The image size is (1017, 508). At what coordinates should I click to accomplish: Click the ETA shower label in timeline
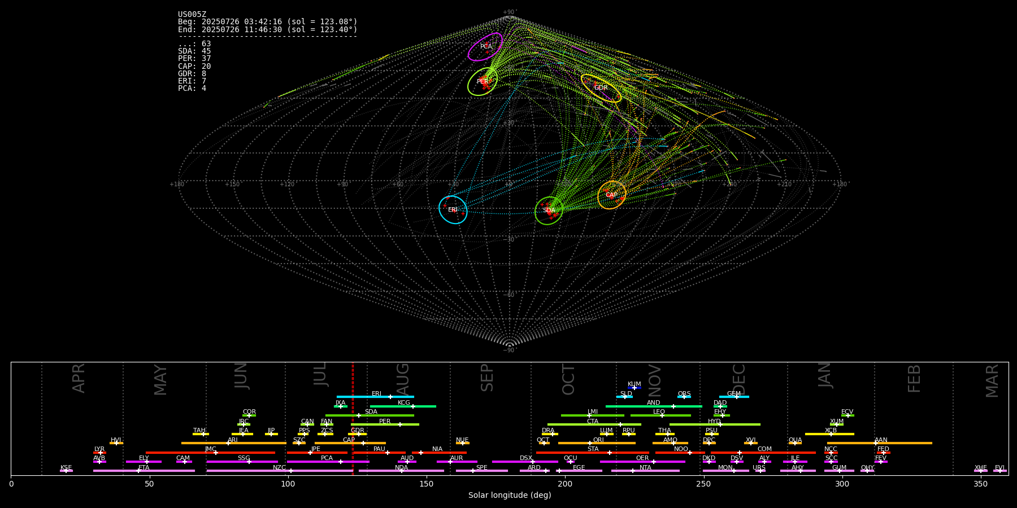point(144,467)
